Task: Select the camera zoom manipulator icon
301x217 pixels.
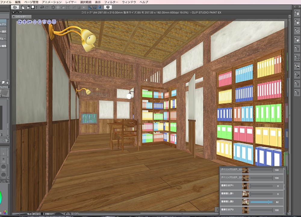Action: [x=29, y=22]
